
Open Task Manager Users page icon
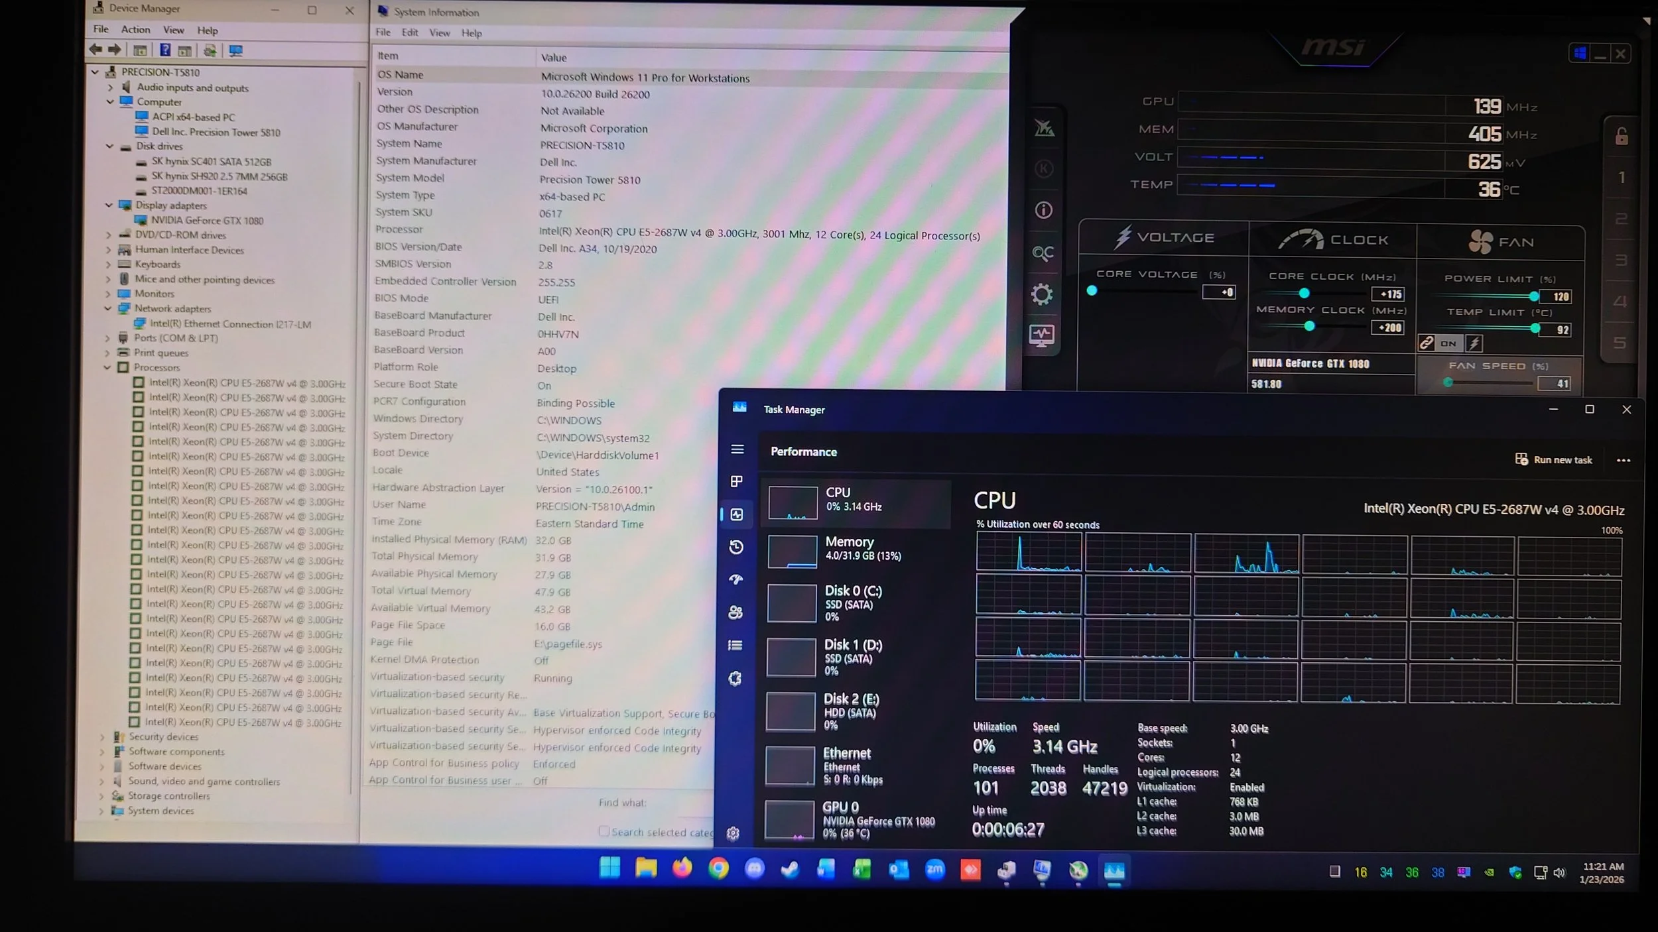click(x=735, y=612)
